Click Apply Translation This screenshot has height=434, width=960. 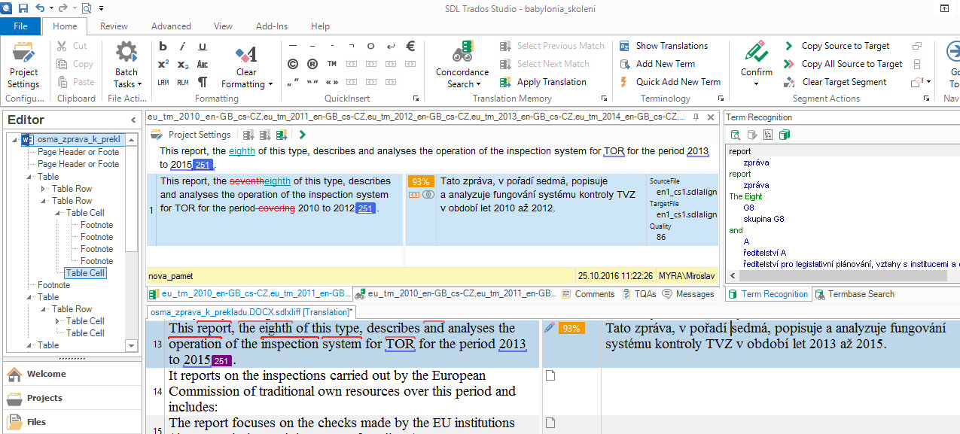(543, 82)
